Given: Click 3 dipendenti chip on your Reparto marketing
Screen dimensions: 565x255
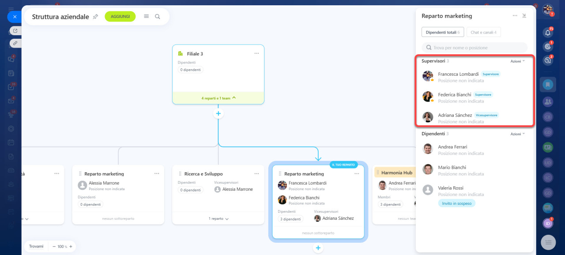Looking at the screenshot, I should pyautogui.click(x=290, y=219).
